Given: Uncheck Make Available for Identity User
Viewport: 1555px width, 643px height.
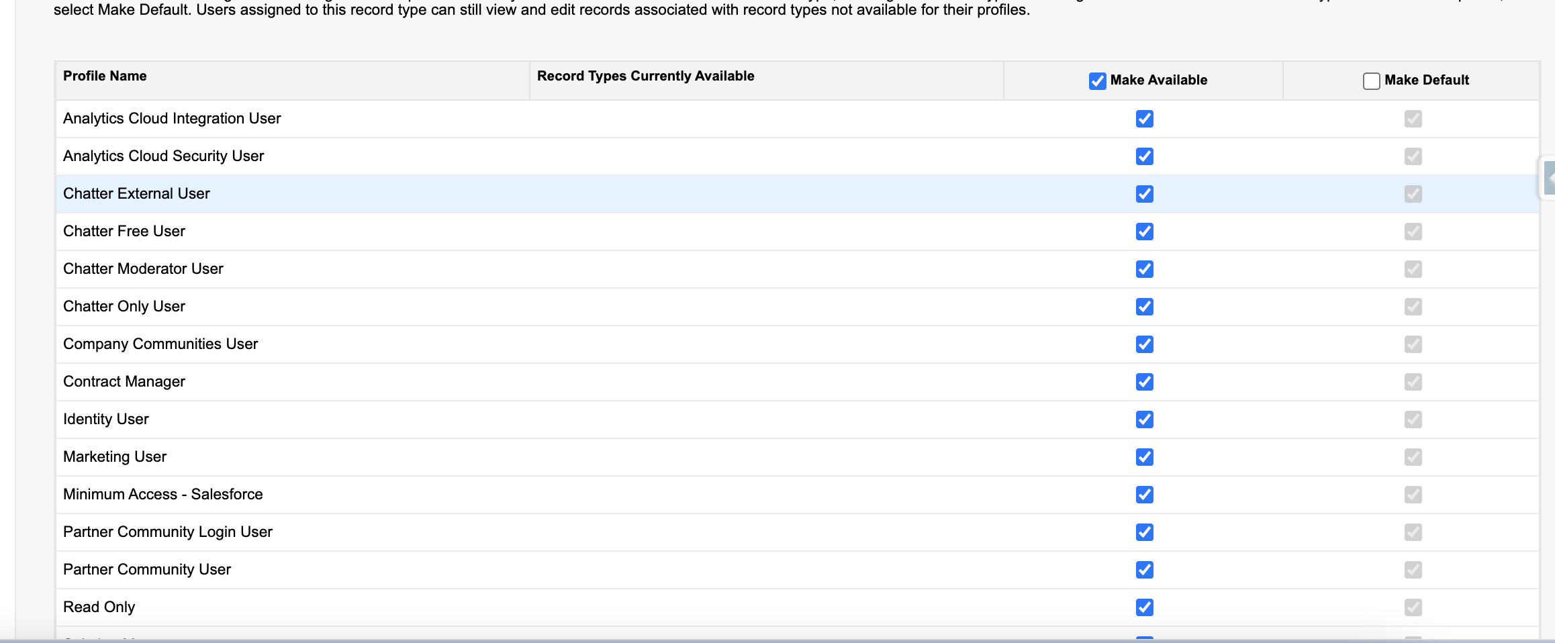Looking at the screenshot, I should click(x=1144, y=419).
